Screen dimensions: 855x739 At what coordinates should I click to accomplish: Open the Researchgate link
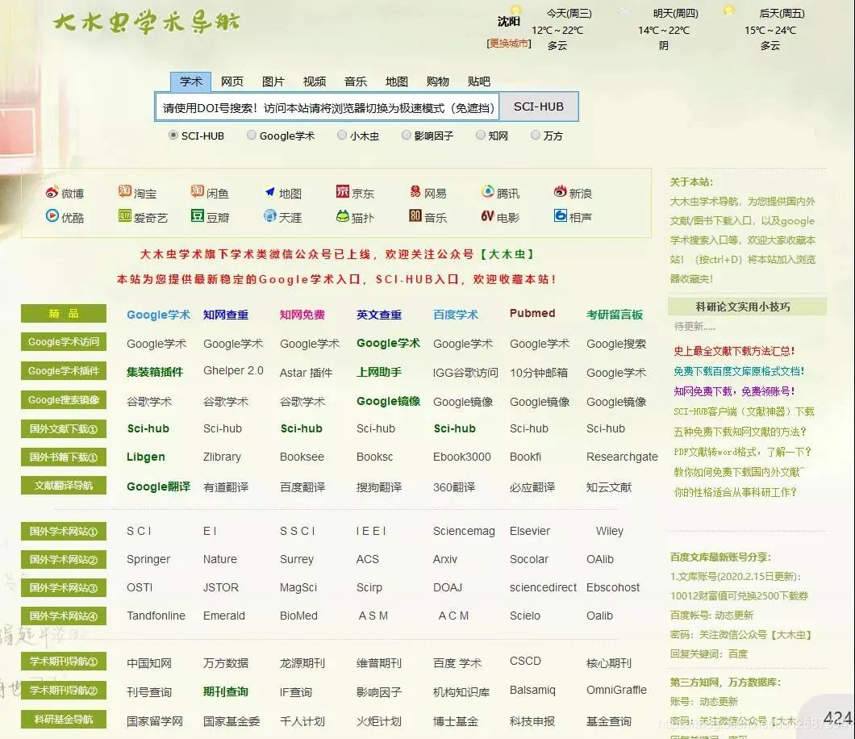point(622,457)
